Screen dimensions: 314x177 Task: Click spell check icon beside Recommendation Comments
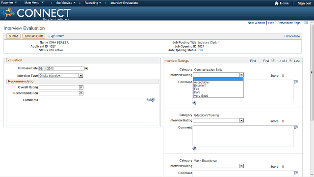point(153,99)
